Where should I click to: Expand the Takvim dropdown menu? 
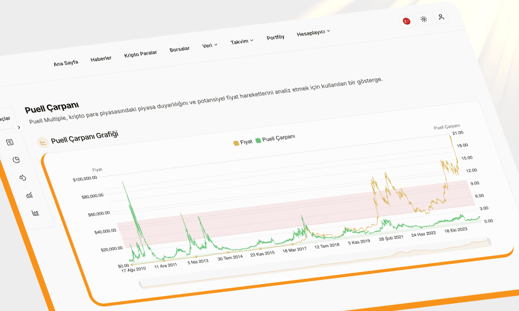[242, 41]
